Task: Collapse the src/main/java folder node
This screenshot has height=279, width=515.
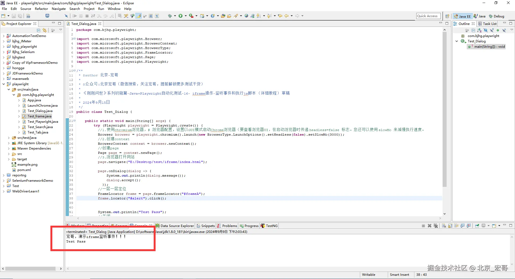Action: coord(9,90)
